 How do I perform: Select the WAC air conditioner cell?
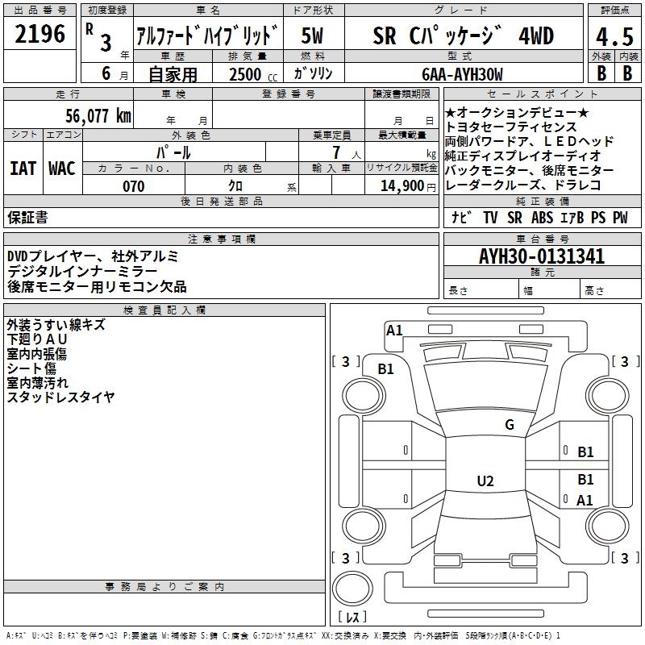pyautogui.click(x=62, y=169)
